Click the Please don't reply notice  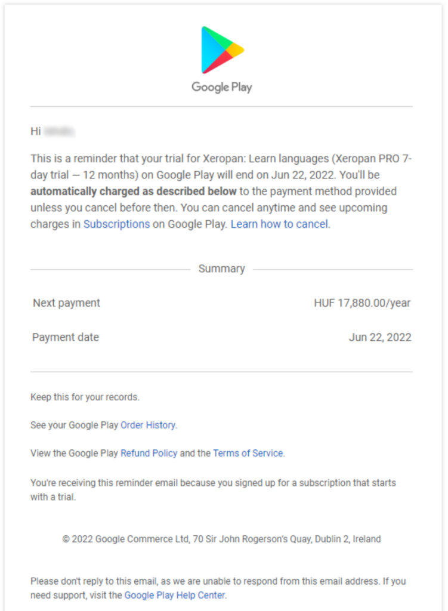(x=218, y=581)
